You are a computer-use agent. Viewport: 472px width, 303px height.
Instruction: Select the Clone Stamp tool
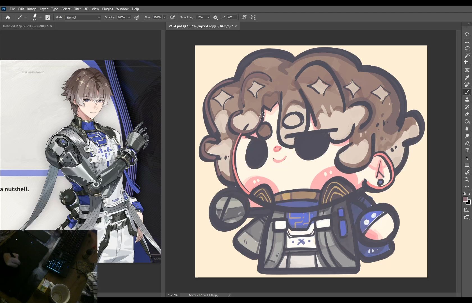pos(467,99)
